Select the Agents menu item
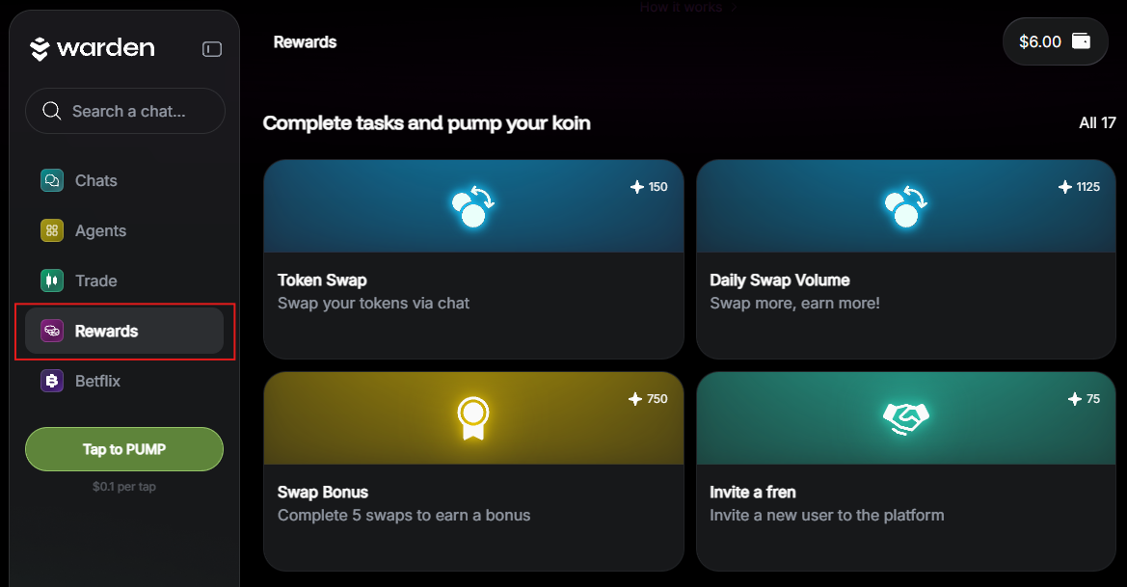The width and height of the screenshot is (1127, 587). coord(99,230)
